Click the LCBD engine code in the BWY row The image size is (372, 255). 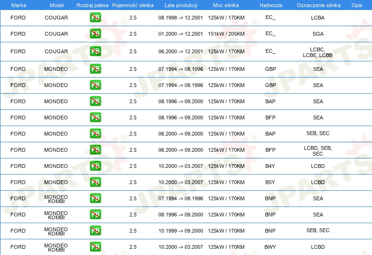[318, 247]
